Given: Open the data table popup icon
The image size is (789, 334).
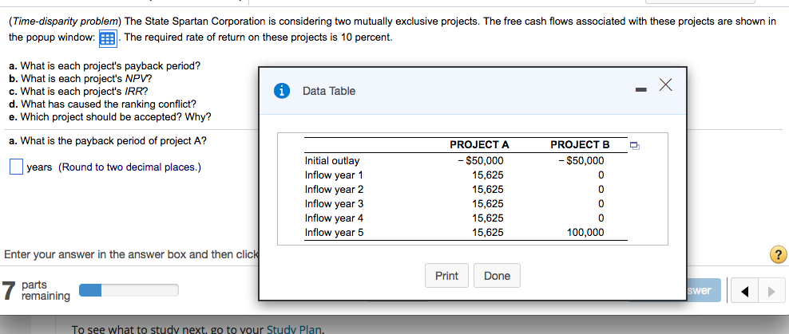Looking at the screenshot, I should click(108, 39).
